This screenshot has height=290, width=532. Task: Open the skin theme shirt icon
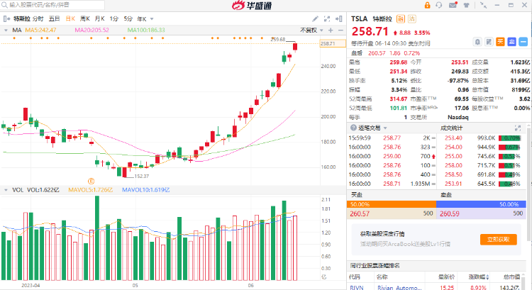point(467,5)
